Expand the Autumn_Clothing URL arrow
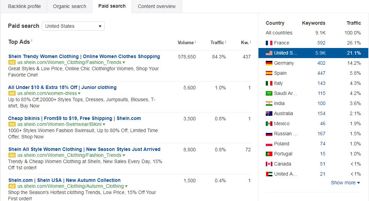 (126, 186)
